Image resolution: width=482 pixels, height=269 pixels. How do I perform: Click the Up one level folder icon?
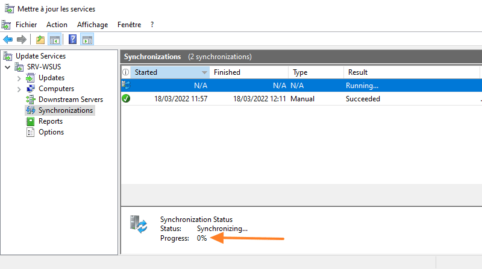(x=40, y=40)
